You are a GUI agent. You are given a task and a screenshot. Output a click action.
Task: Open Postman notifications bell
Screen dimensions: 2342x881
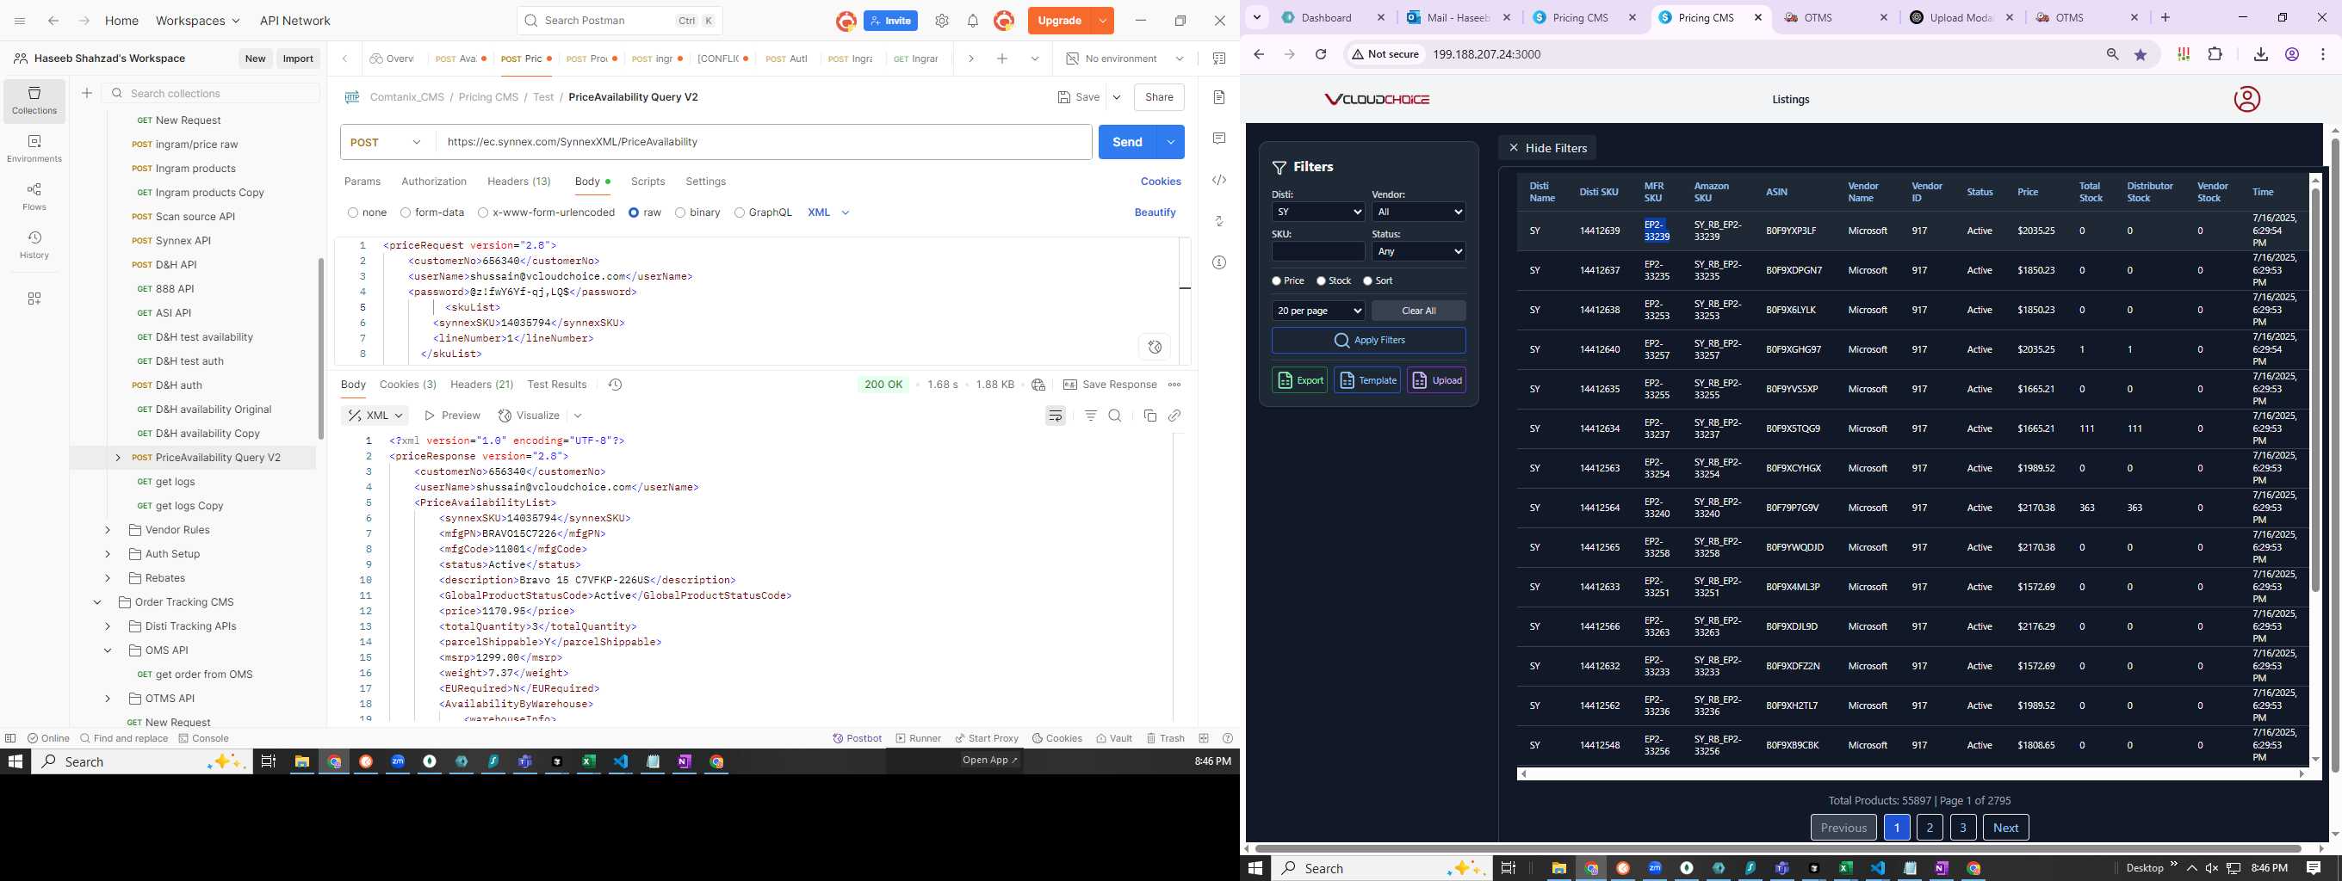tap(972, 20)
